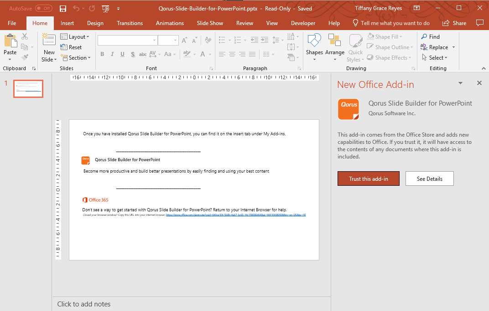Open Customize Quick Access Toolbar dropdown

118,9
